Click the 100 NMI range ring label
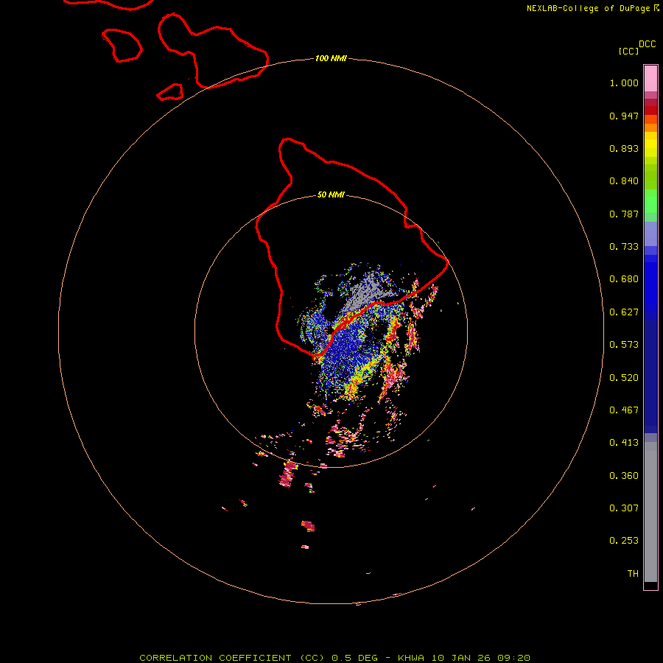 (331, 58)
